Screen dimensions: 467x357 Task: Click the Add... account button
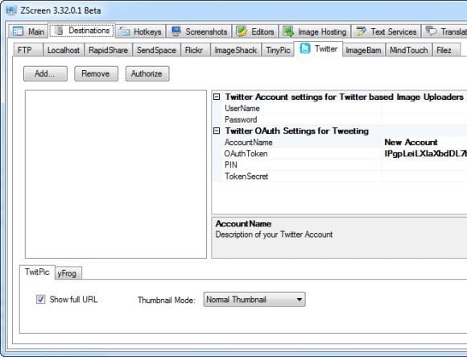tap(45, 73)
